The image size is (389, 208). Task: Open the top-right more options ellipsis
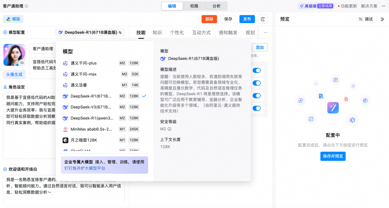384,6
